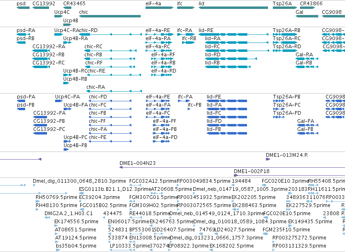Image resolution: width=345 pixels, height=252 pixels.
Task: Select EST label LD24027.5prime
Action: [235, 230]
